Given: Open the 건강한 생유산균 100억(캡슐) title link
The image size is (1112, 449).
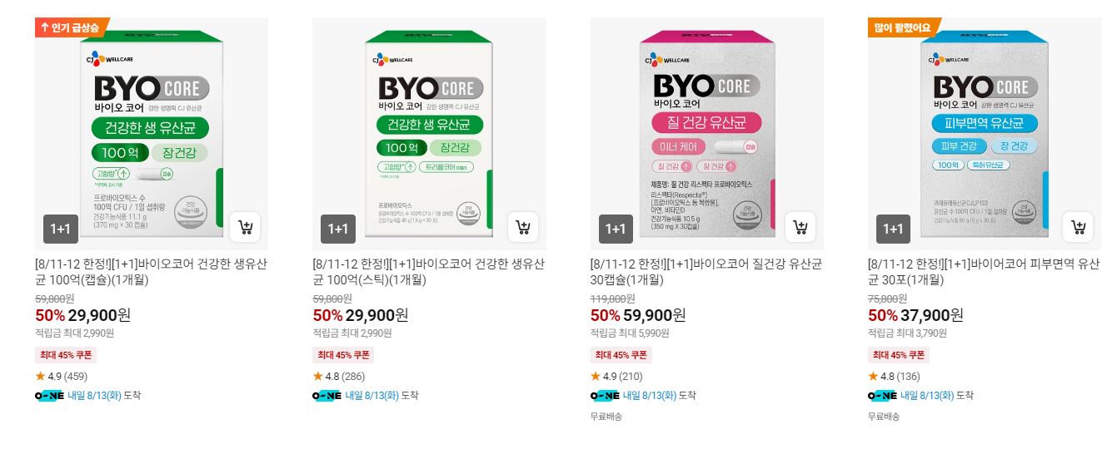Looking at the screenshot, I should [152, 272].
